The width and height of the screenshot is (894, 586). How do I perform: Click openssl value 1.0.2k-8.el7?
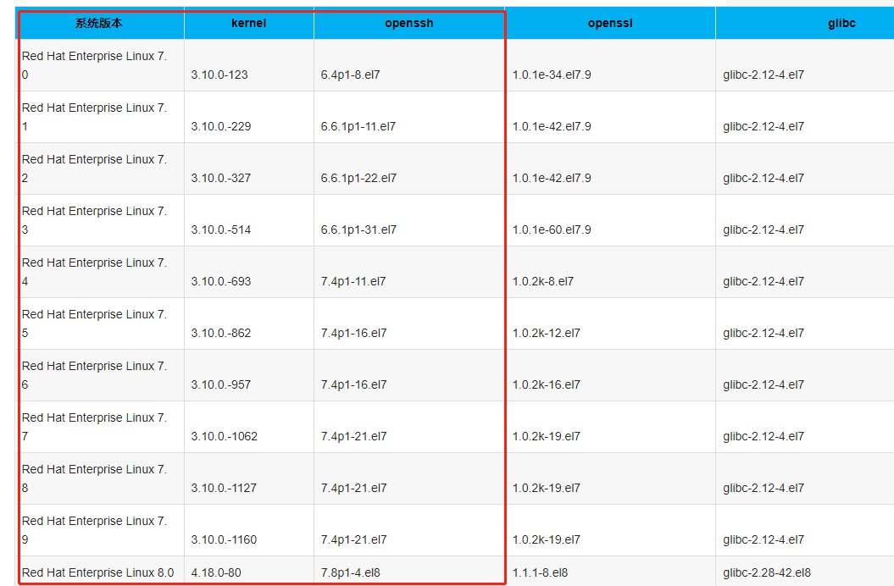[x=543, y=282]
